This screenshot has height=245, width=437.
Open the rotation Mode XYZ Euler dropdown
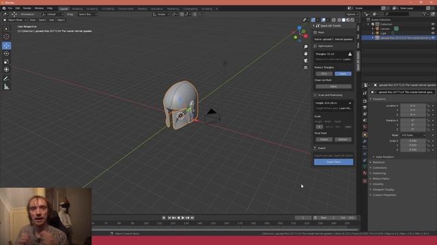point(413,135)
